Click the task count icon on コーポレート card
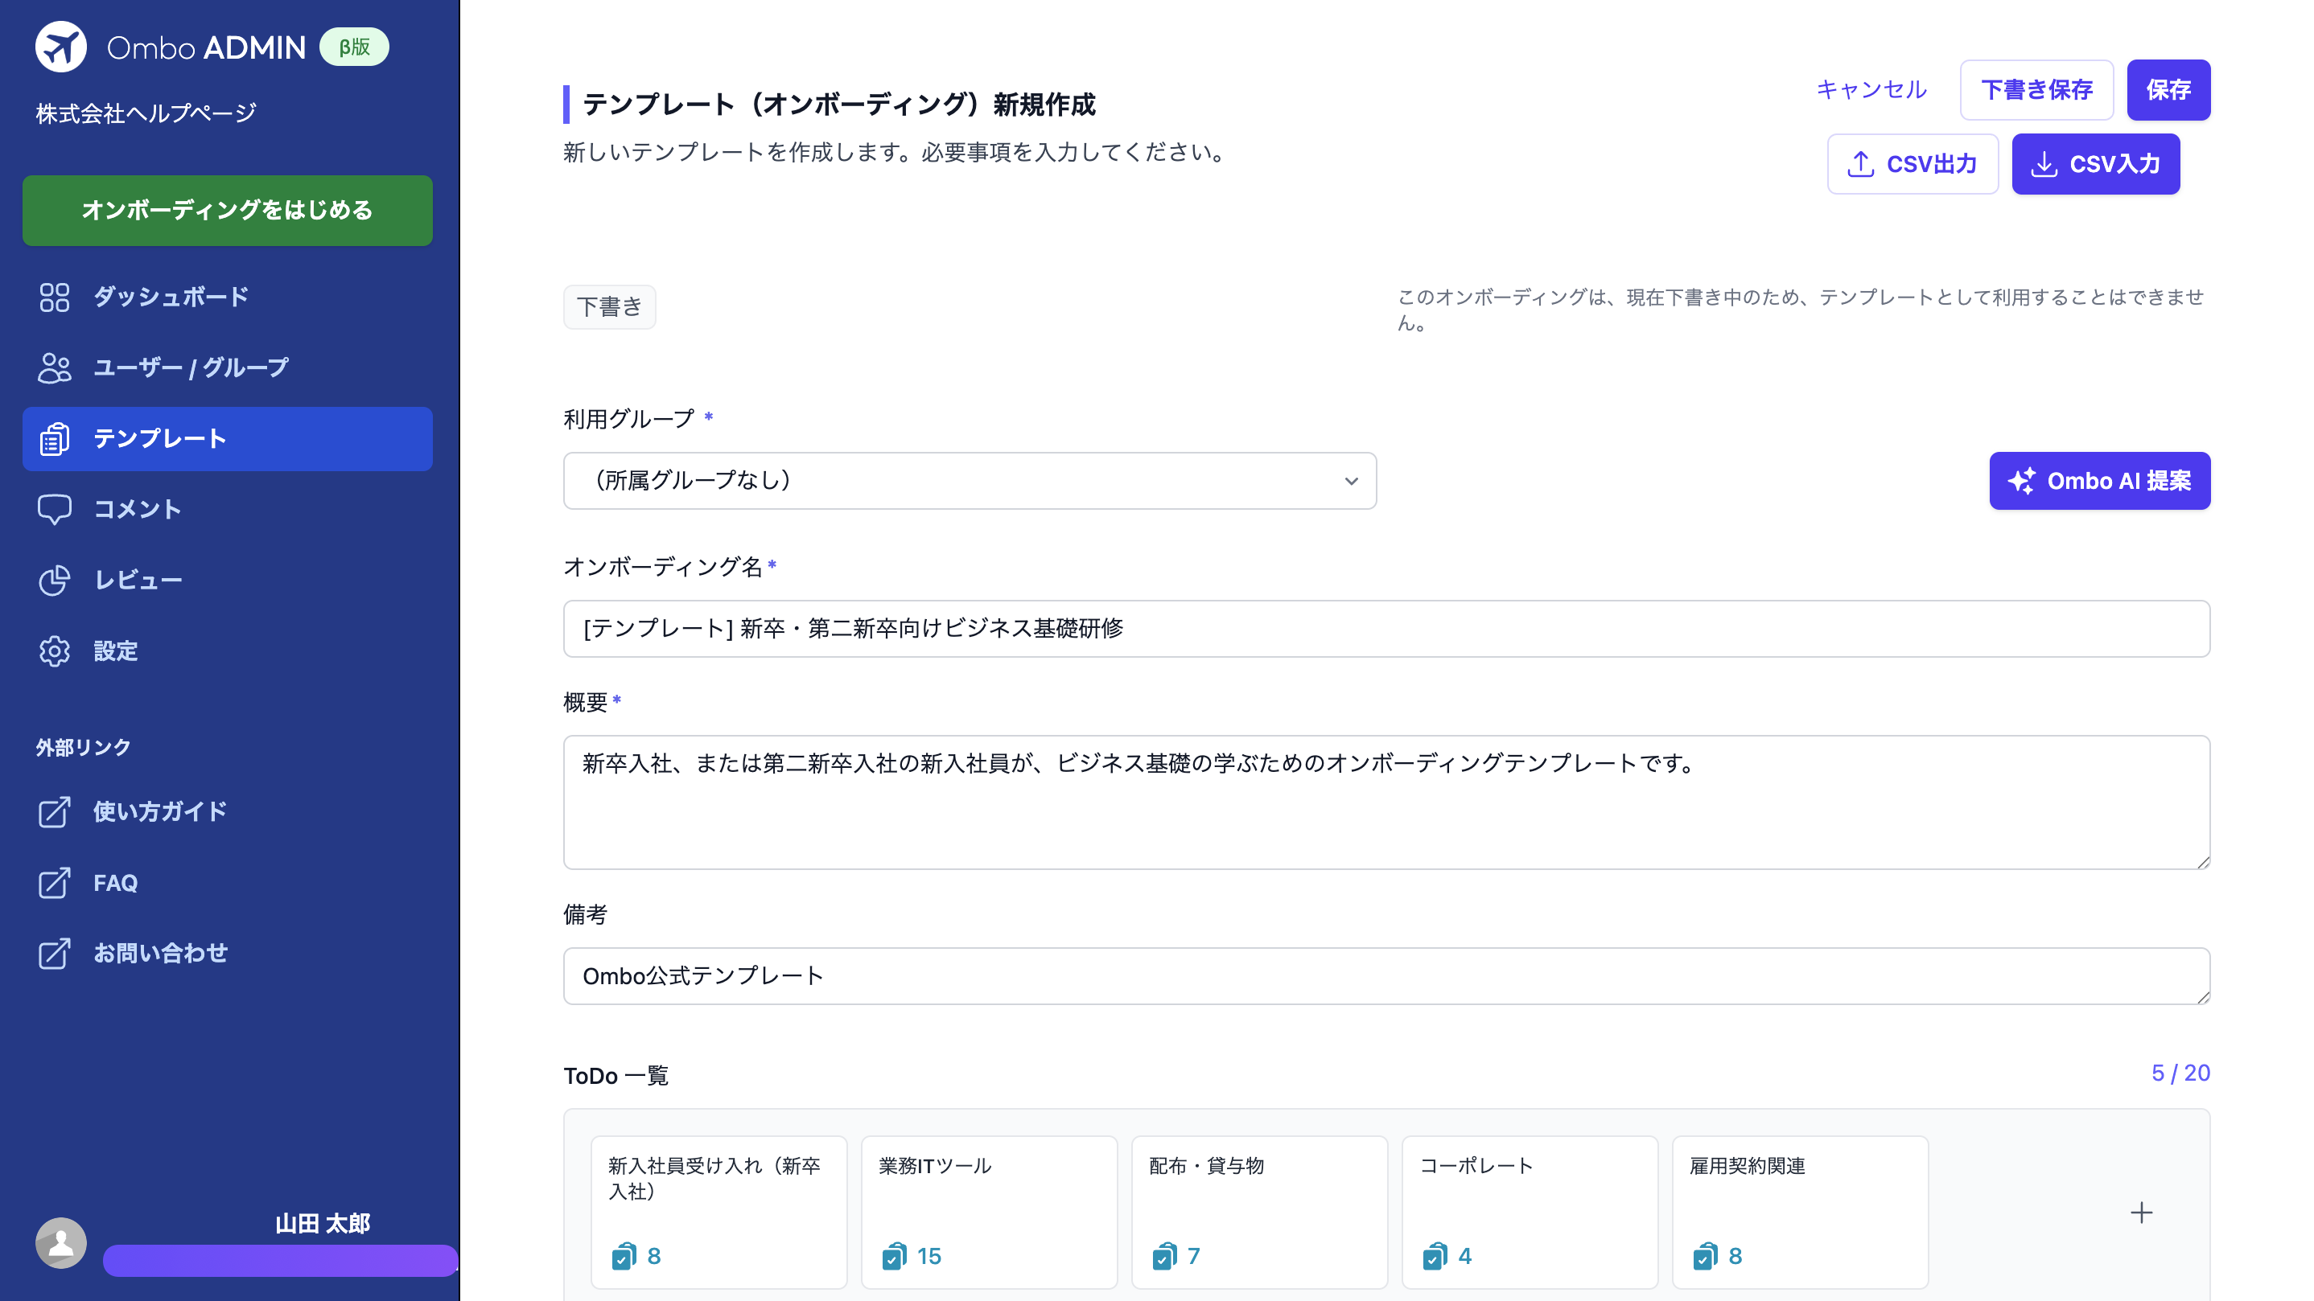 1435,1255
